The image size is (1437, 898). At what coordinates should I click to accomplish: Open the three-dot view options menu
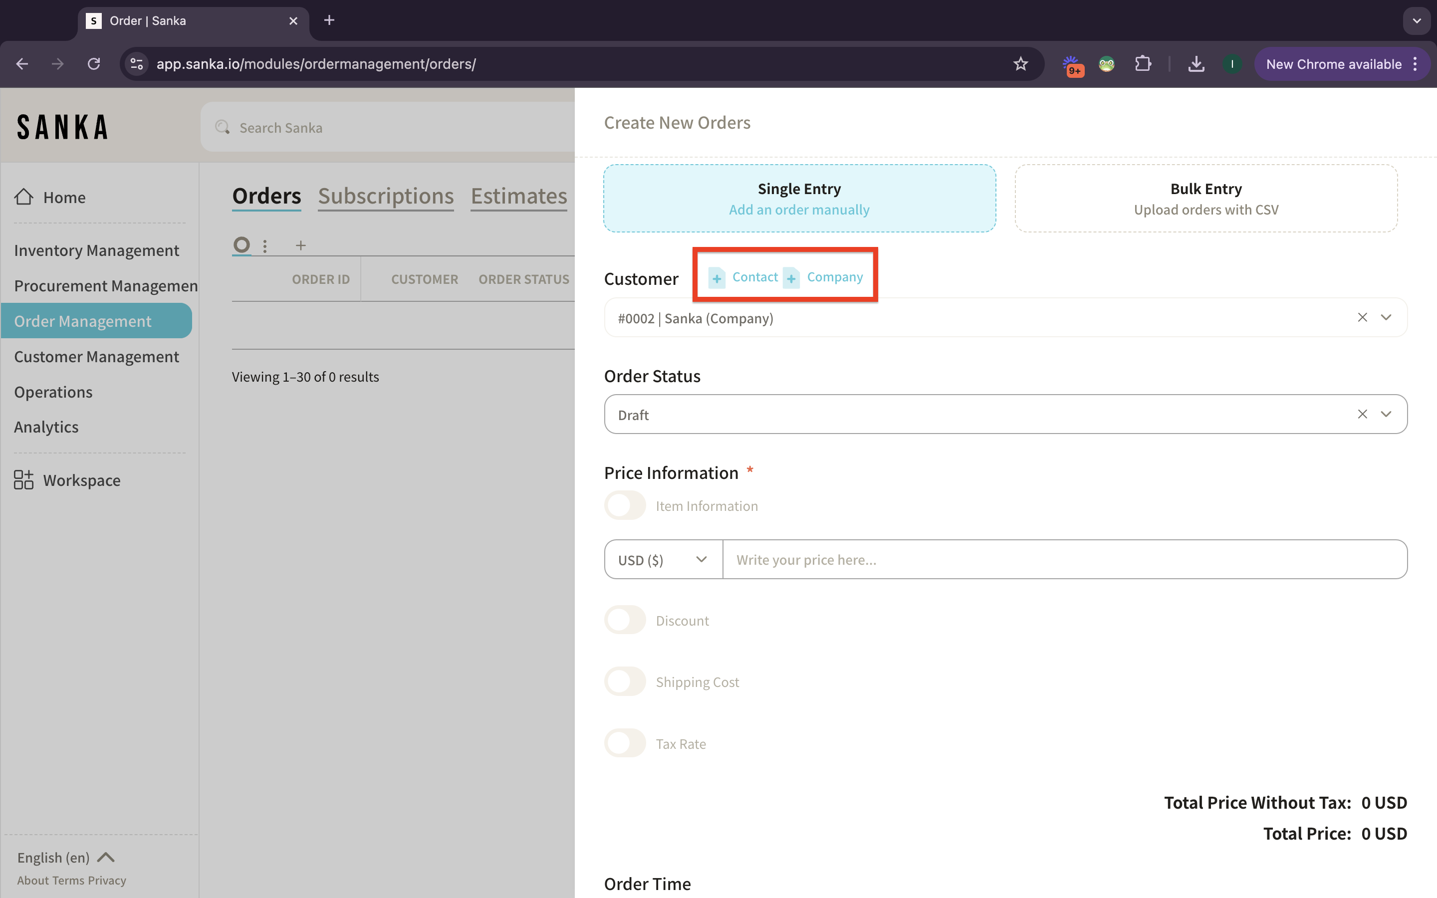point(265,245)
